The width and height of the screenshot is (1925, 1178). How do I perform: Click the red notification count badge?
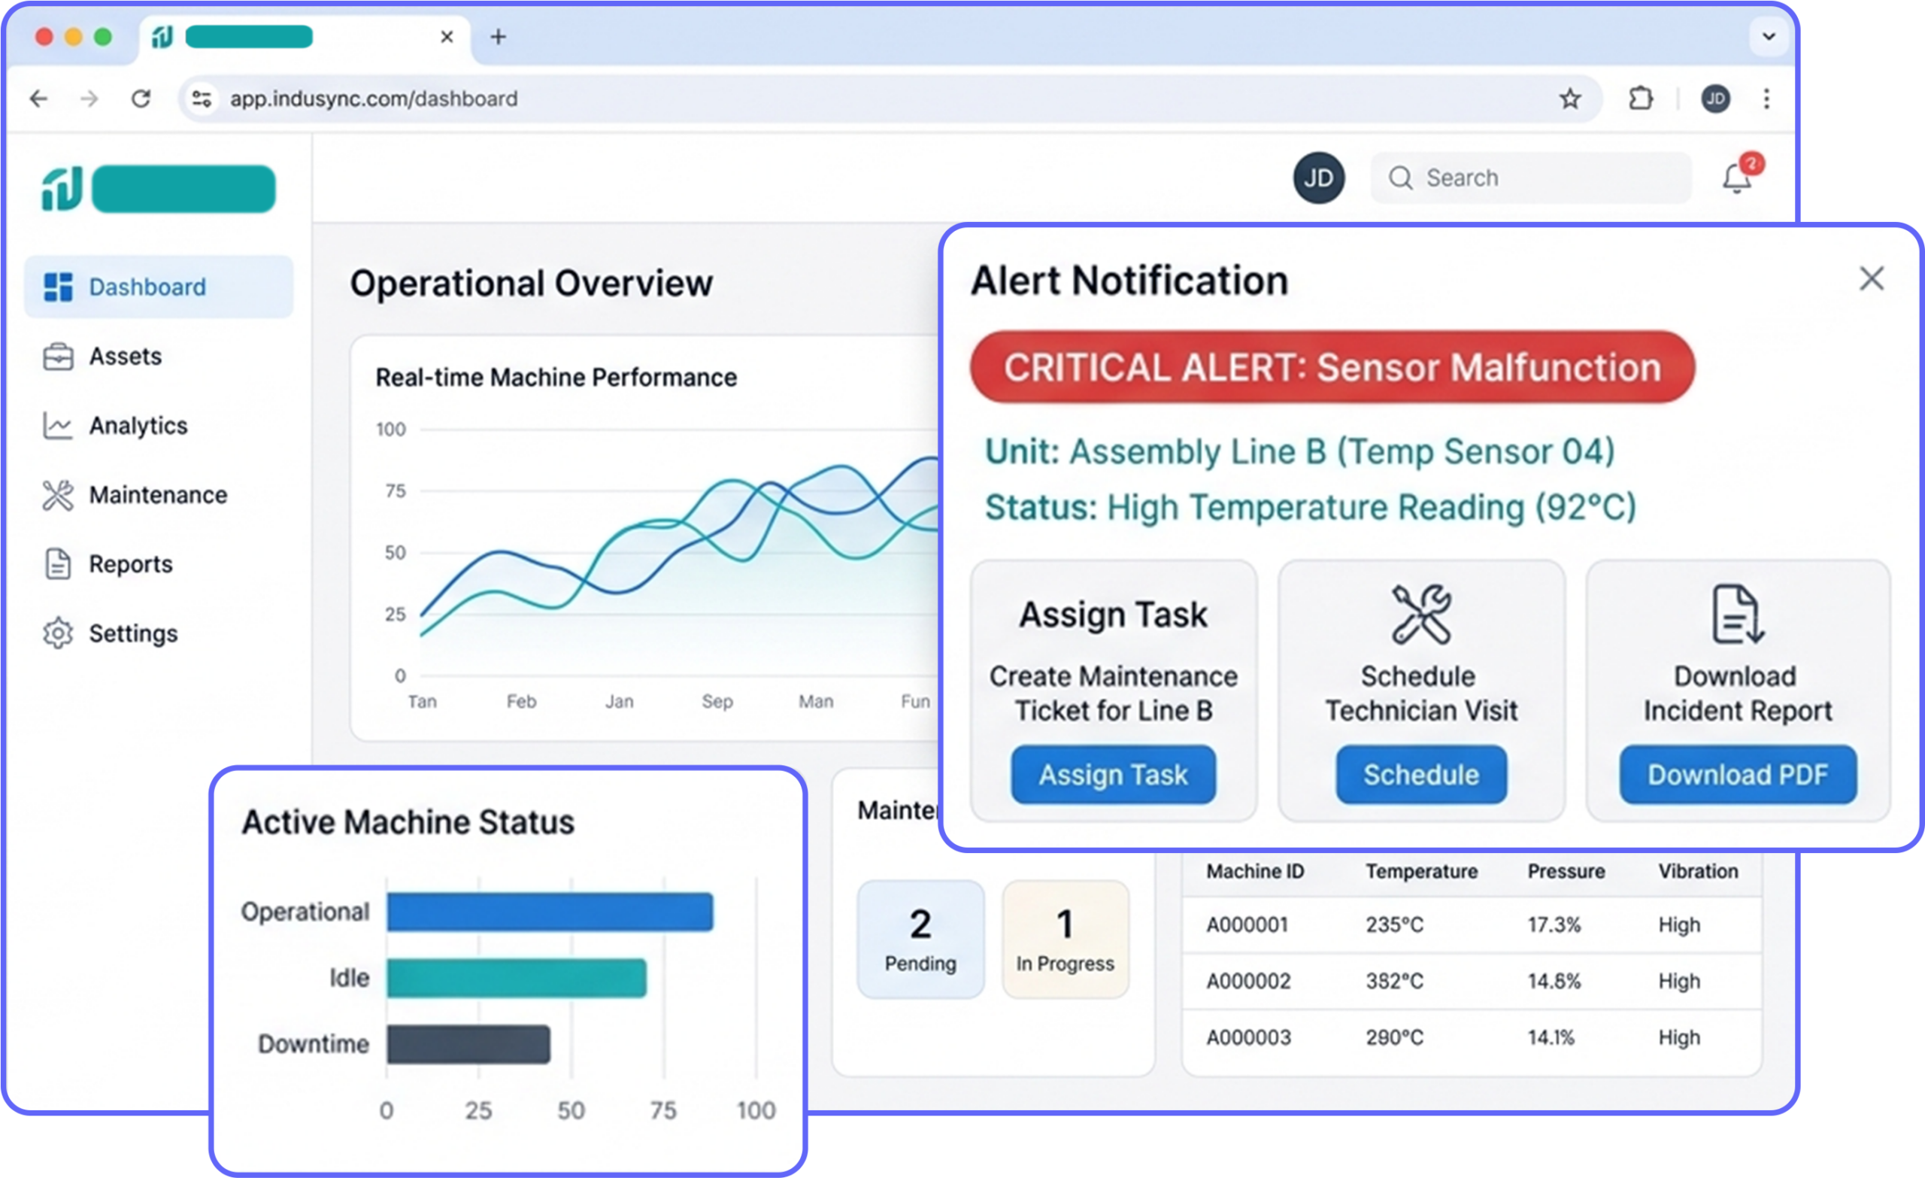[1752, 163]
